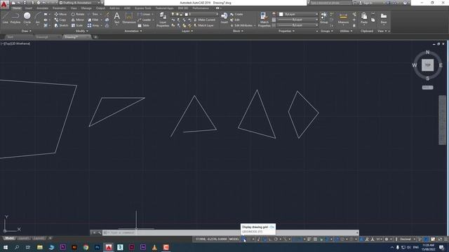The height and width of the screenshot is (252, 449).
Task: Open the Output ribbon tab
Action: (100, 8)
